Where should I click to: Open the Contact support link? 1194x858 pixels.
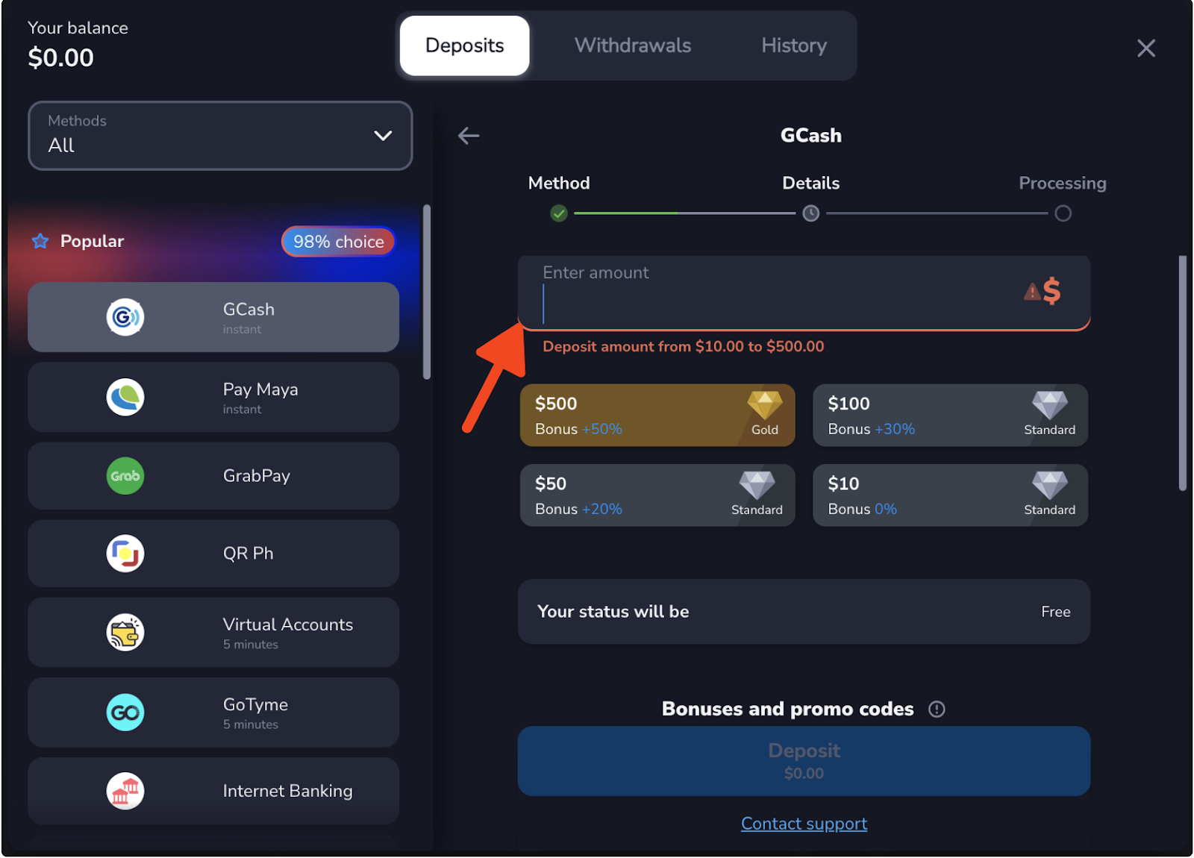coord(804,824)
